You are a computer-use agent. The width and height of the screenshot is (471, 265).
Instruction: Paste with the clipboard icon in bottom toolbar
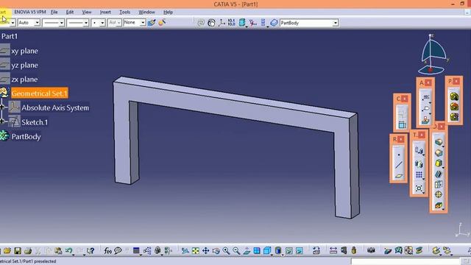pyautogui.click(x=58, y=250)
